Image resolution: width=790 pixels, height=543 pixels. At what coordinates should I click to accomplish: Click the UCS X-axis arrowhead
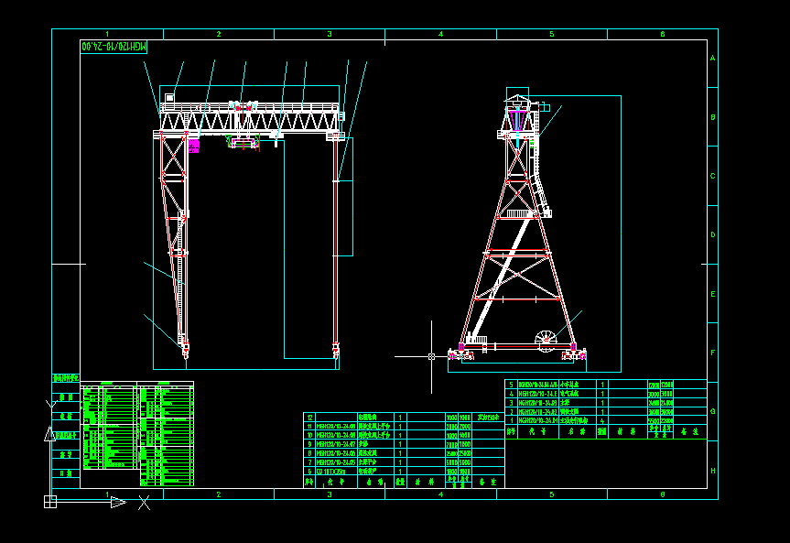(x=118, y=502)
